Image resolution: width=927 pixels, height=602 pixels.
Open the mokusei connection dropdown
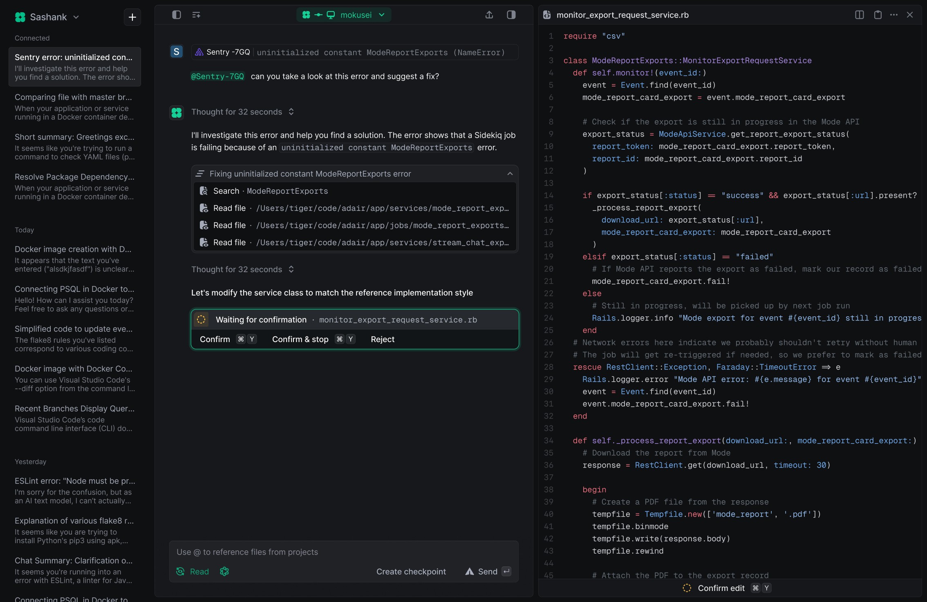pos(344,15)
